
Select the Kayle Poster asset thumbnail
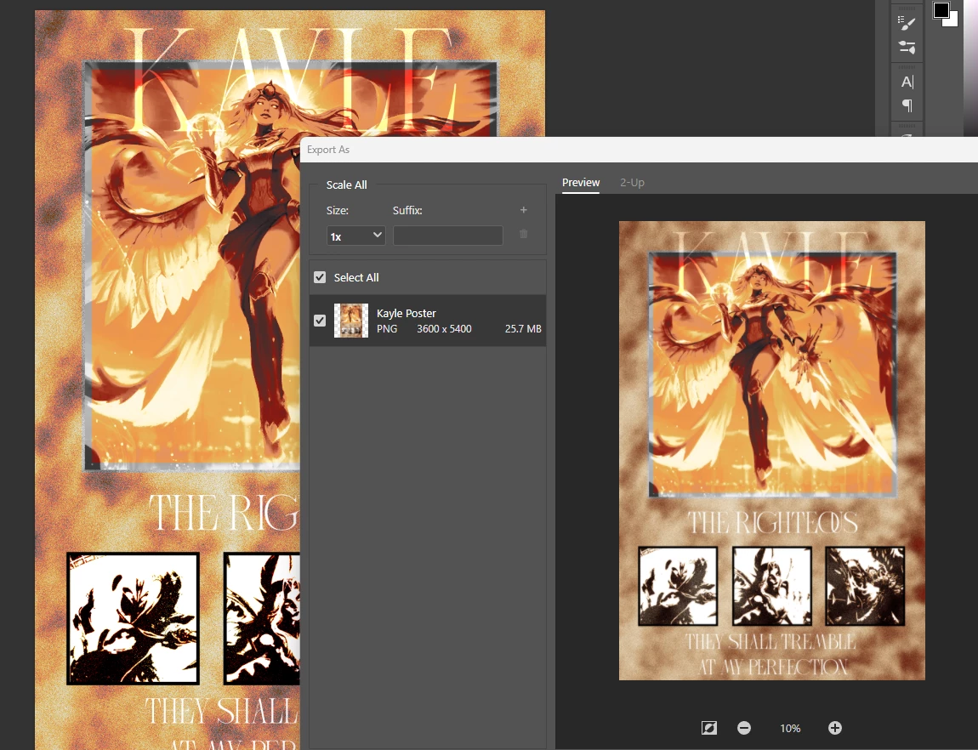[351, 321]
